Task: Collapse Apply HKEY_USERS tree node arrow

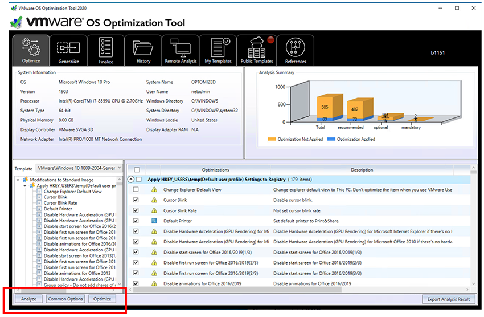Action: pos(25,186)
